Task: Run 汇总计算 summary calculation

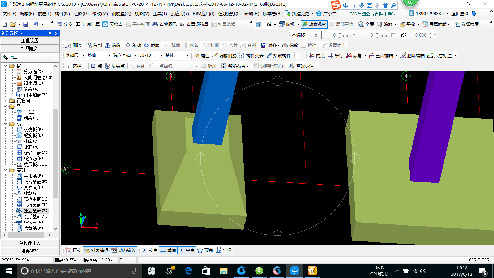Action: [88, 24]
